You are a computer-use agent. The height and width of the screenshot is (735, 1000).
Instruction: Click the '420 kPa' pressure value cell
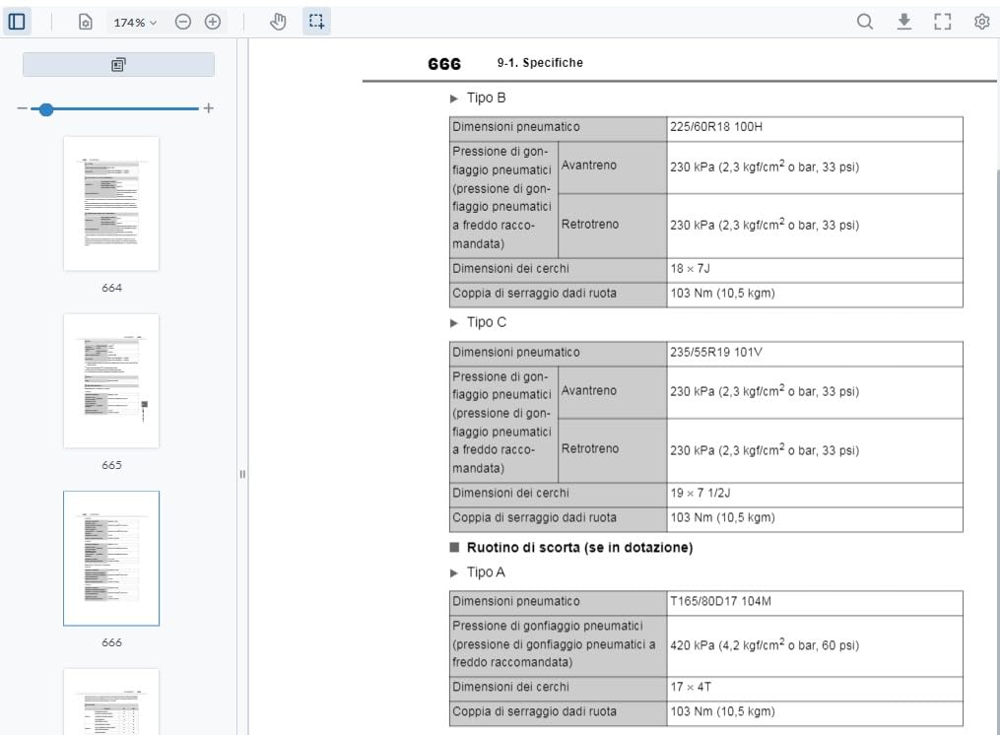[815, 645]
